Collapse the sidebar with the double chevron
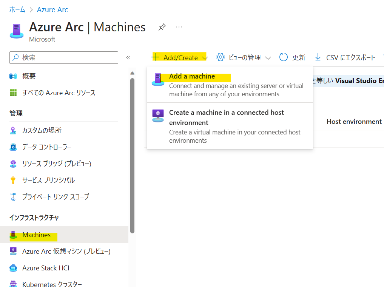This screenshot has height=287, width=384. click(128, 57)
